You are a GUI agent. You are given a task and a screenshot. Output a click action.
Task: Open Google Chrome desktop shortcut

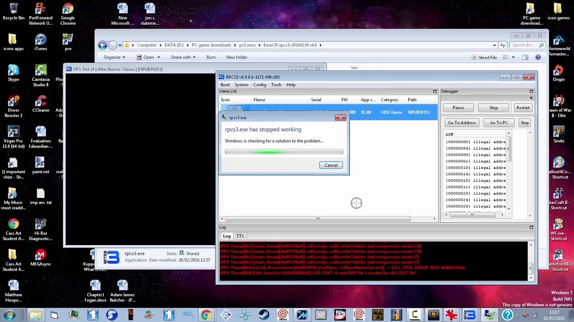[x=68, y=14]
